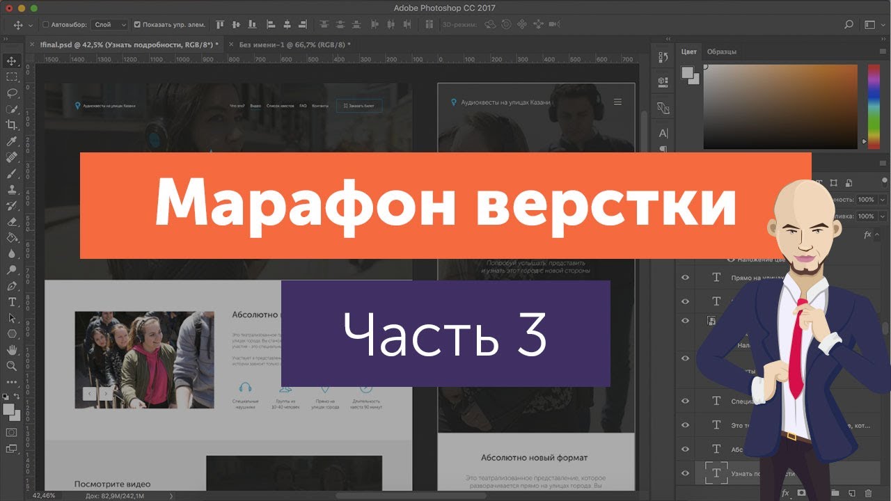Open the tool preset dropdown arrow
Viewport: 891px width, 501px height.
(x=31, y=25)
